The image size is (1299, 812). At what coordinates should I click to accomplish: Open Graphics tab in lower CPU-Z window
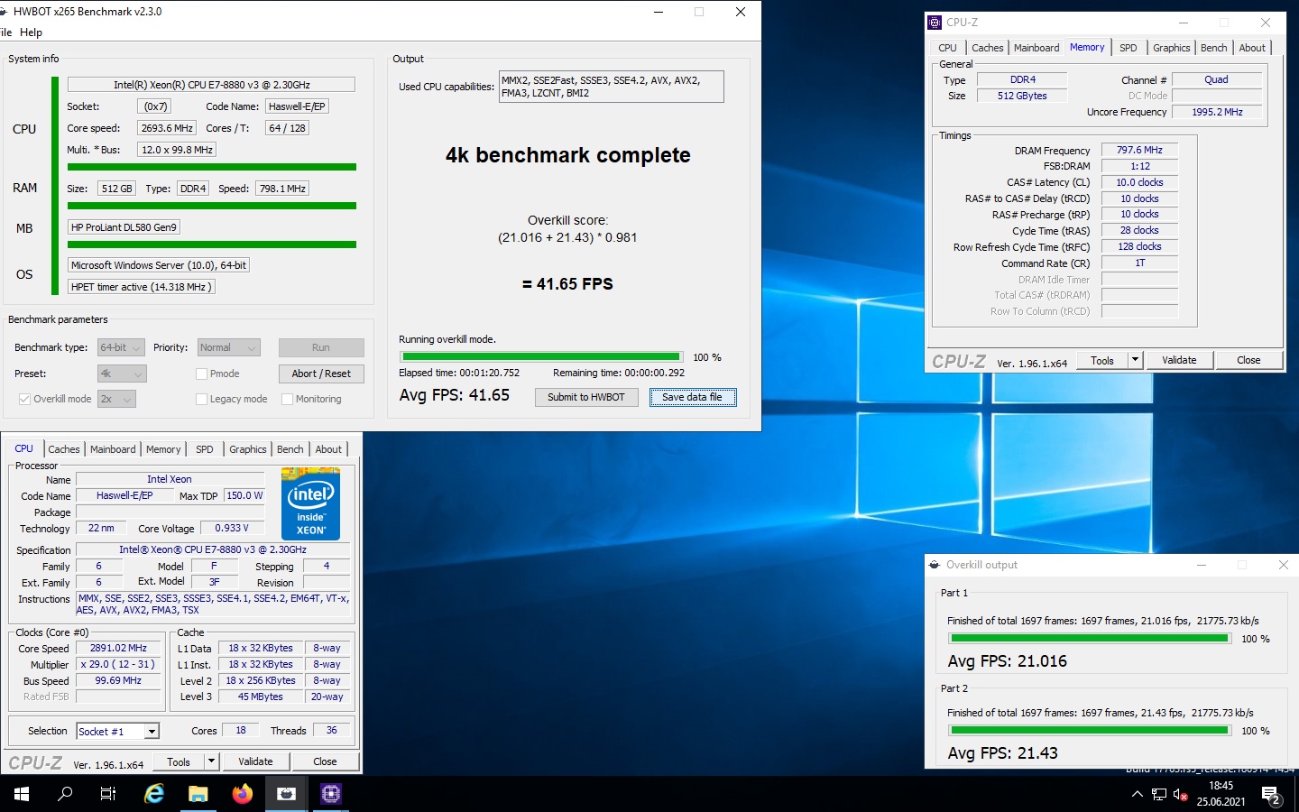click(247, 449)
